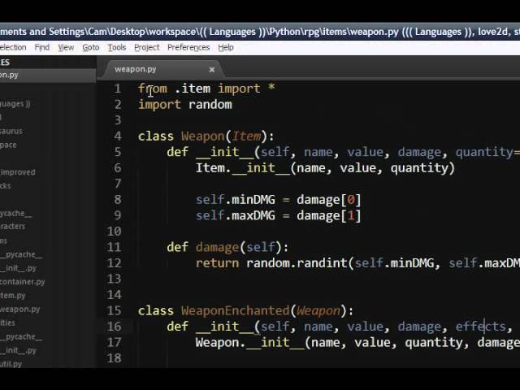Screen dimensions: 520x390
Task: Open the Preferences menu
Action: (x=188, y=47)
